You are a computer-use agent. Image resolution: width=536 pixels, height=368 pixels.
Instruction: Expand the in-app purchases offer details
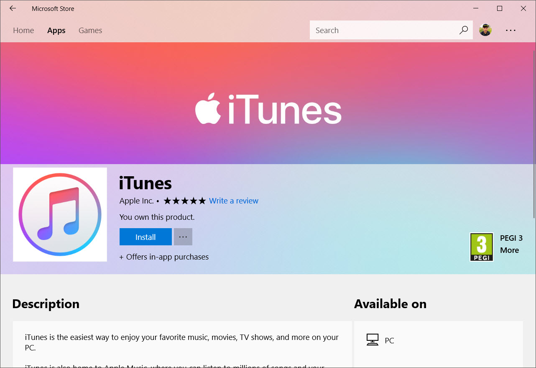164,257
